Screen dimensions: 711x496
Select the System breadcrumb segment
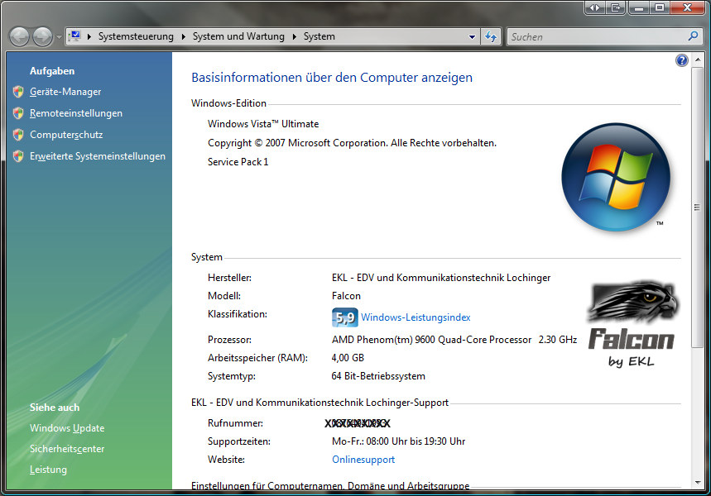(319, 36)
